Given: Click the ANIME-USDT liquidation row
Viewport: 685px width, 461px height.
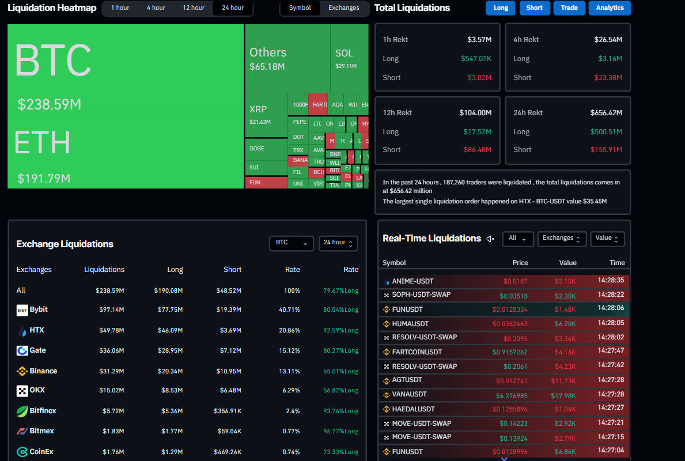Looking at the screenshot, I should [x=504, y=281].
